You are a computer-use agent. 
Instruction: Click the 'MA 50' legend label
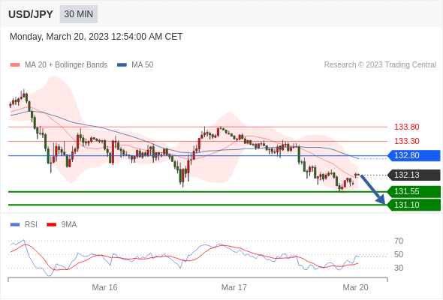point(143,65)
